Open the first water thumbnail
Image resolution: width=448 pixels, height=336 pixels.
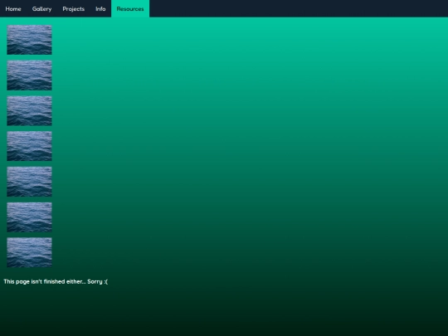point(29,40)
